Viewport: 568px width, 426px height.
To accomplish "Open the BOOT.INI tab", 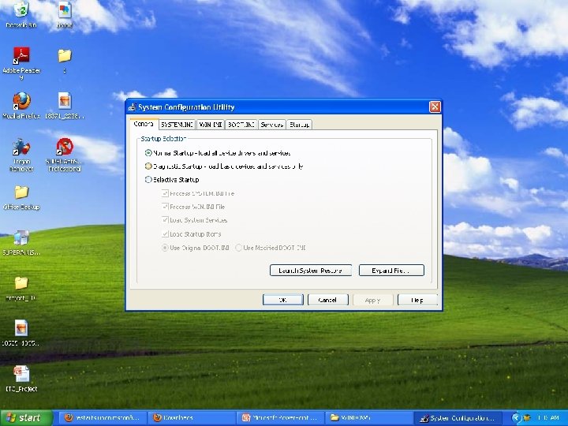I will (241, 125).
